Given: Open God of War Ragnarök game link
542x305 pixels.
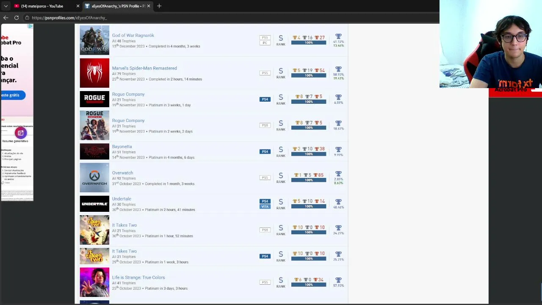Looking at the screenshot, I should click(133, 36).
